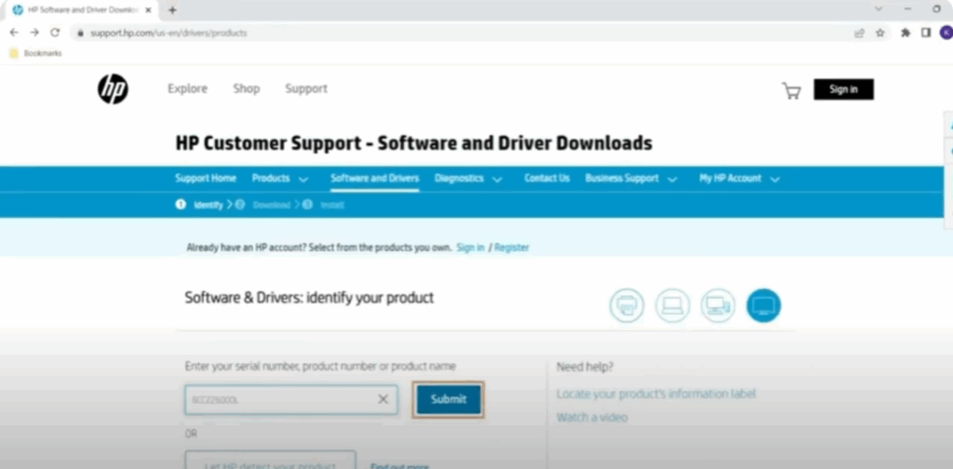Open the Support menu in header
This screenshot has width=953, height=469.
[306, 89]
